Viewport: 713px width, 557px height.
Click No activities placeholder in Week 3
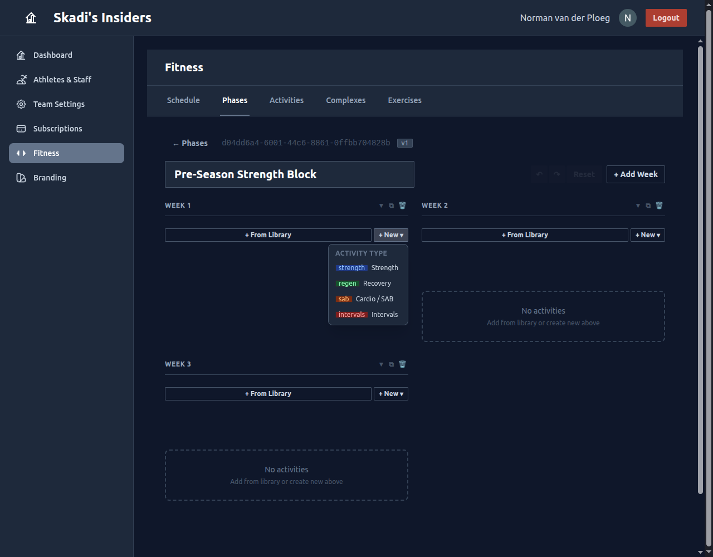[286, 475]
